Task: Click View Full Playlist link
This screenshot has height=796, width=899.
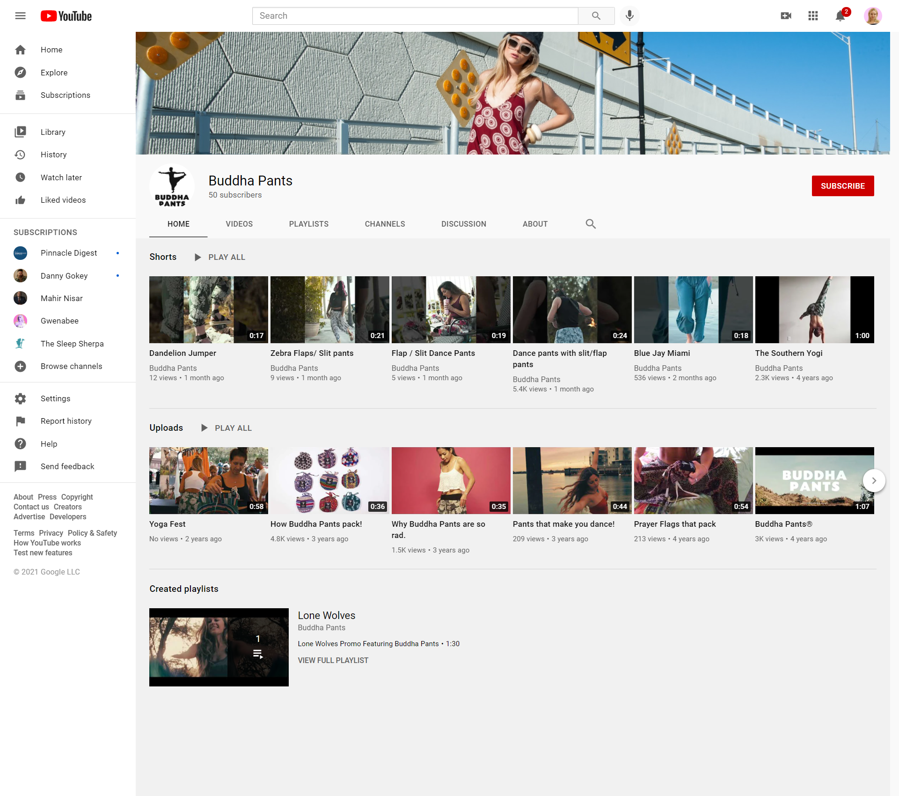Action: (x=333, y=660)
